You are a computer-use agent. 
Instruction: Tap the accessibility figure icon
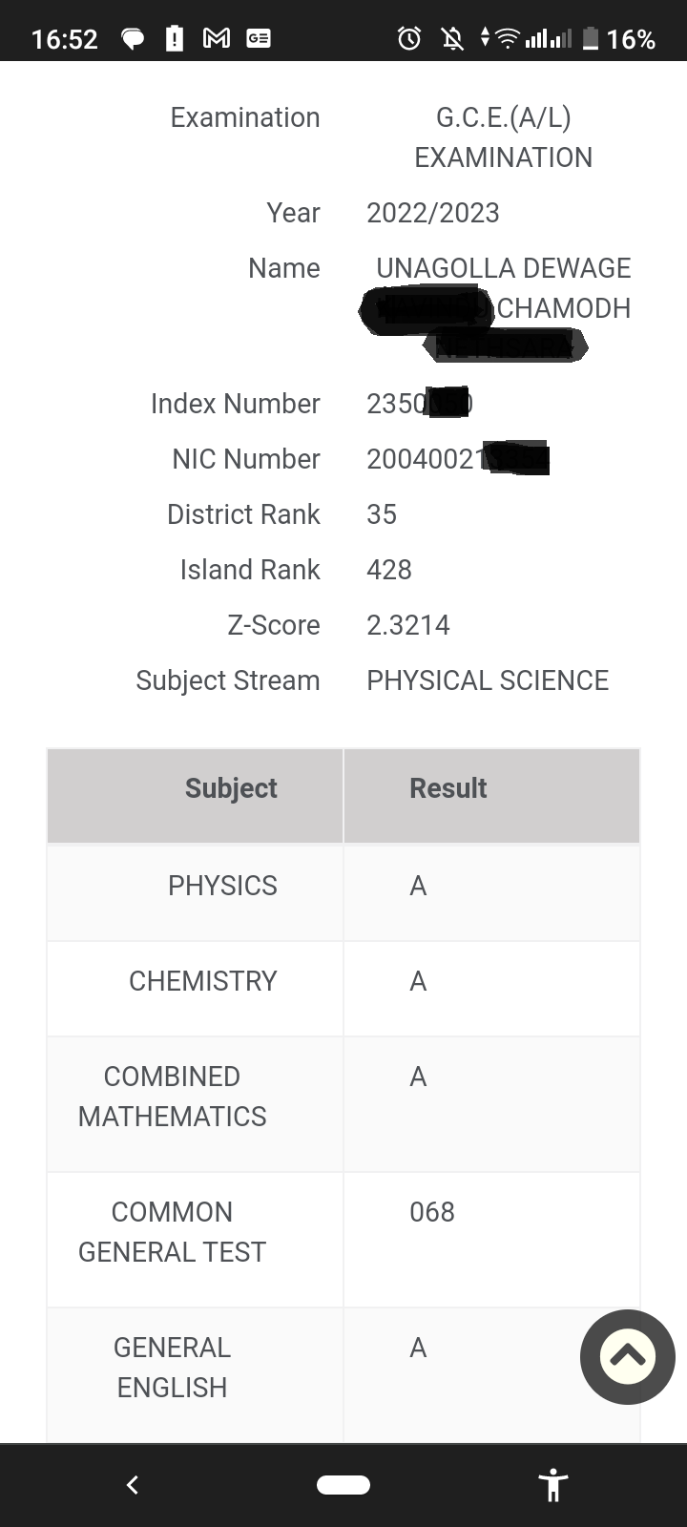553,1485
